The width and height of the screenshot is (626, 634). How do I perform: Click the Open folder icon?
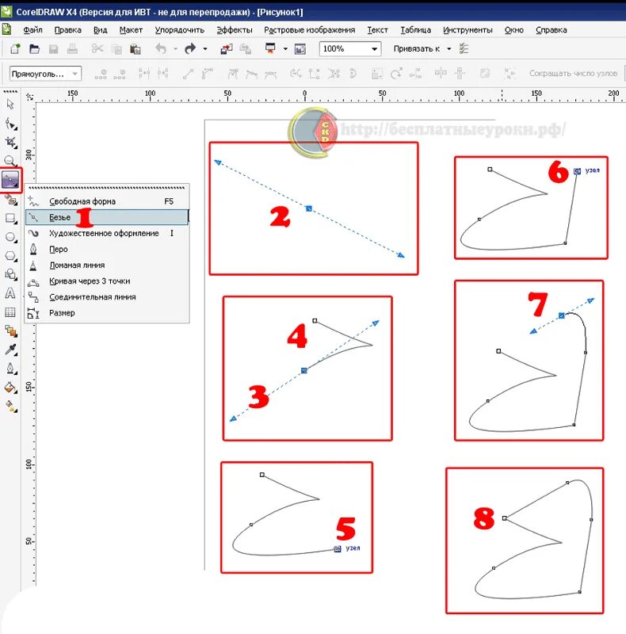(34, 49)
